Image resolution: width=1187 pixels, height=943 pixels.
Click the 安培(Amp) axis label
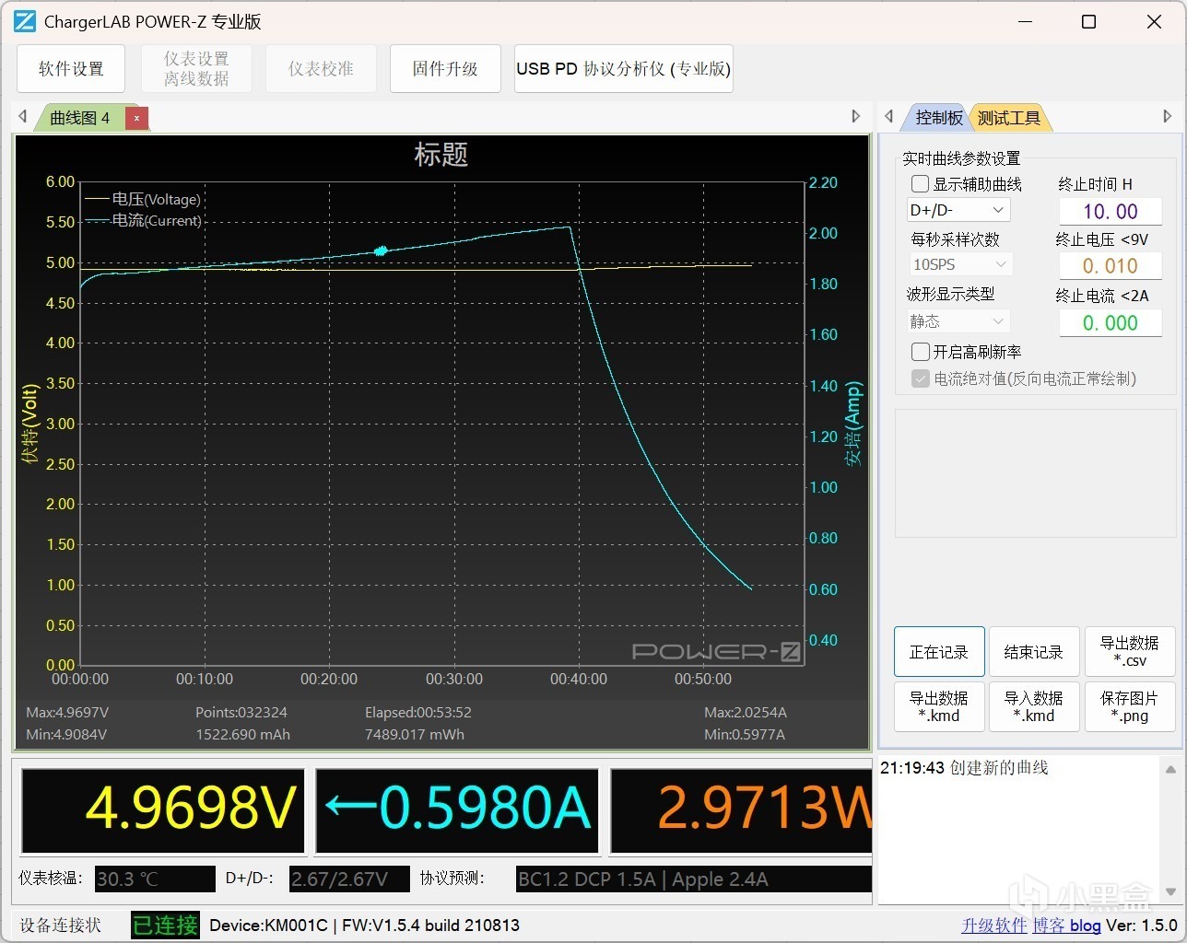coord(853,424)
